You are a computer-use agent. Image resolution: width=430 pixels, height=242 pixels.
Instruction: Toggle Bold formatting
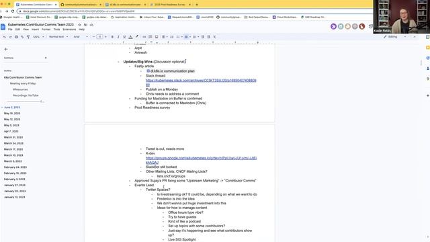pos(112,37)
